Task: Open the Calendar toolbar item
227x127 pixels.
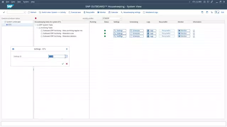Action: pos(113,12)
